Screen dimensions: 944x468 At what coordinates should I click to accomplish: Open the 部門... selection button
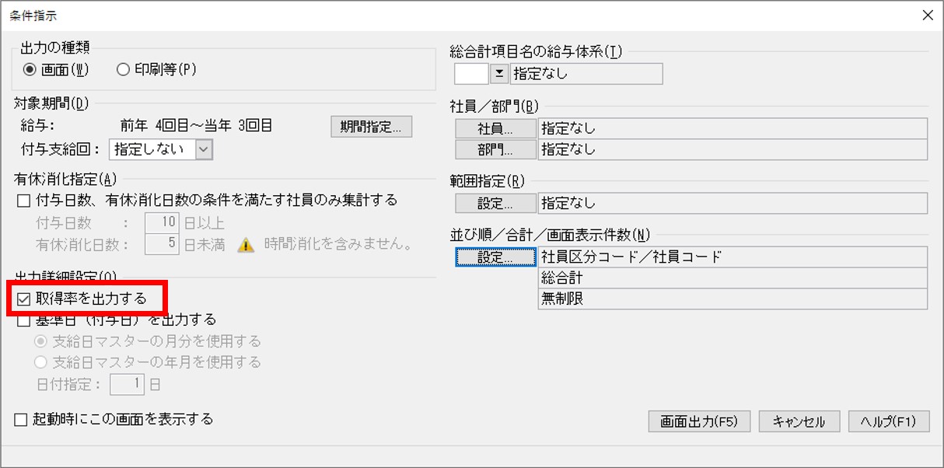496,148
